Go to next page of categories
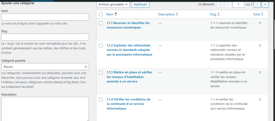Image resolution: width=275 pixels, height=121 pixels. click(257, 4)
